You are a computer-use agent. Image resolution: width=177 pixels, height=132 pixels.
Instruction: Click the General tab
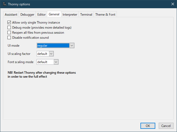click(54, 14)
